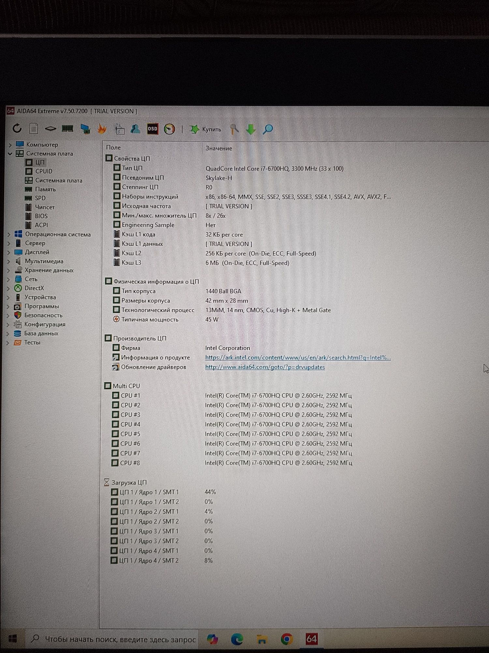
Task: Open File Explorer from taskbar
Action: (x=262, y=639)
